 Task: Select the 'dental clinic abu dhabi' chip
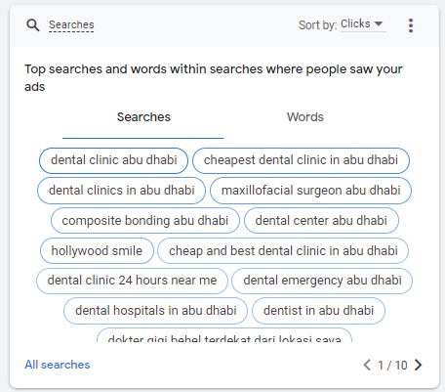pos(113,160)
